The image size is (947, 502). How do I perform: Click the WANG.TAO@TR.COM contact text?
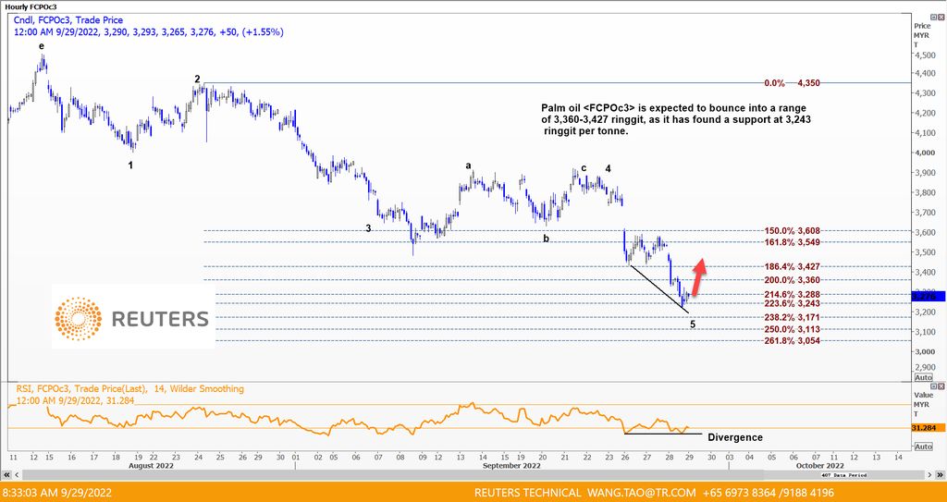tap(642, 493)
